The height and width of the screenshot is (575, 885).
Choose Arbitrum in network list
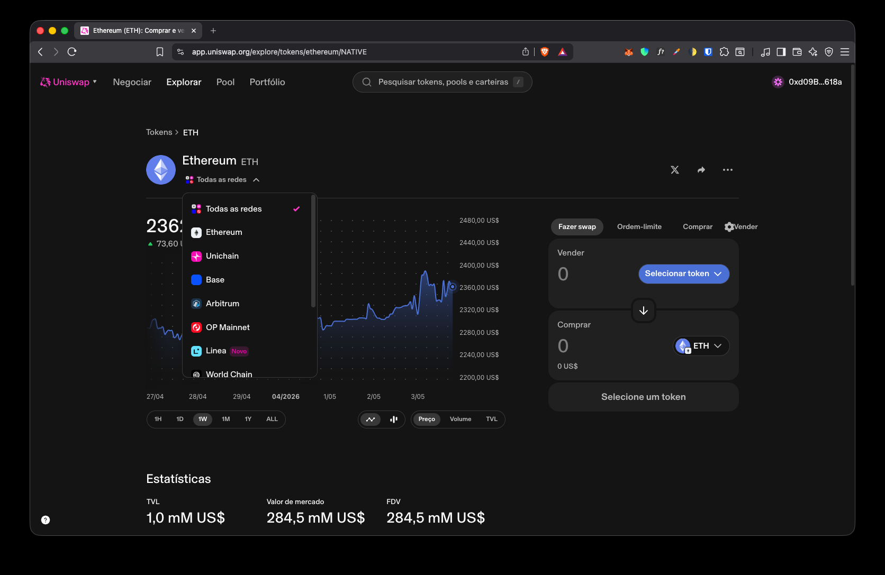(x=247, y=304)
